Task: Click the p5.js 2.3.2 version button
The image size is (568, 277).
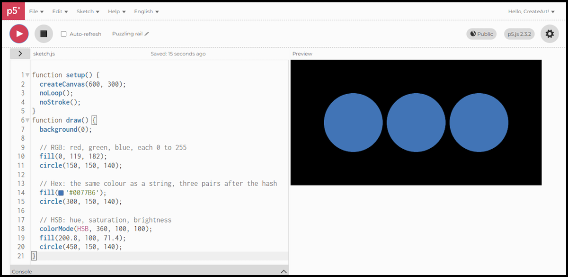Action: 519,34
